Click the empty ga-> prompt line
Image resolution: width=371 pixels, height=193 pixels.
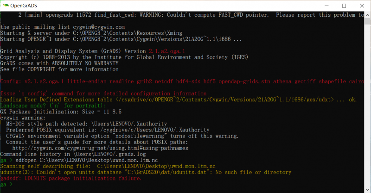(6, 185)
